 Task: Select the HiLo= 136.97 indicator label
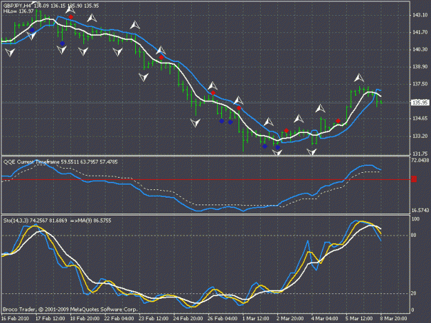coord(19,11)
